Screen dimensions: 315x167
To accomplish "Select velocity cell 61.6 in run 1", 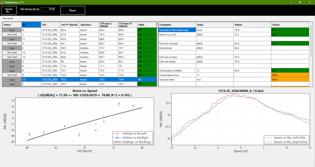I will (70, 34).
